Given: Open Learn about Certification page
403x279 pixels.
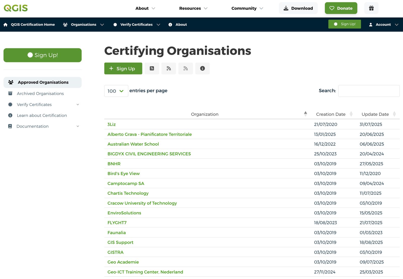Looking at the screenshot, I should click(x=42, y=115).
